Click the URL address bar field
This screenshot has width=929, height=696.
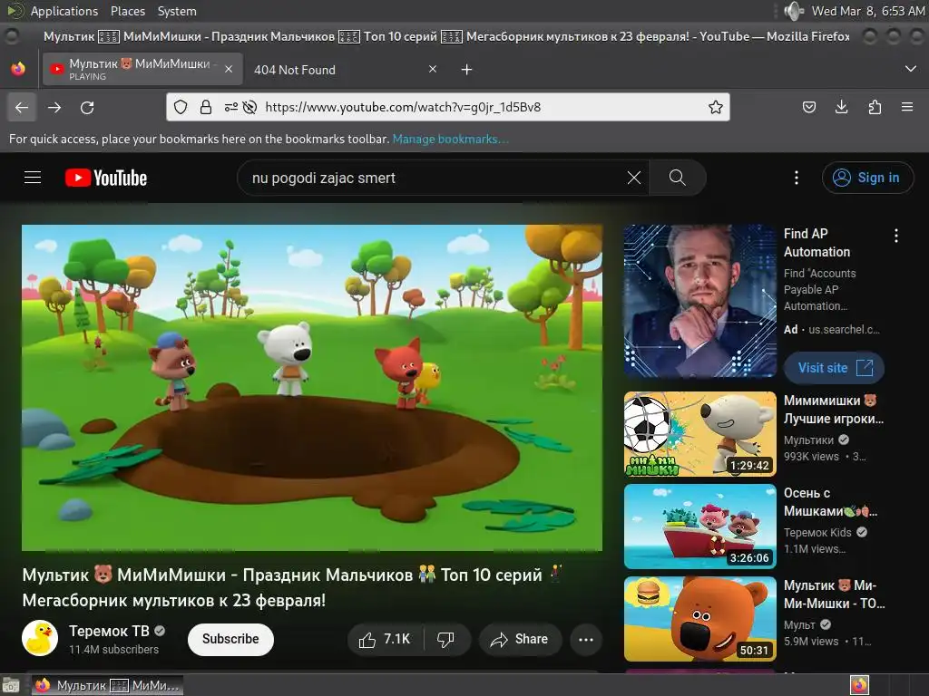(x=448, y=107)
